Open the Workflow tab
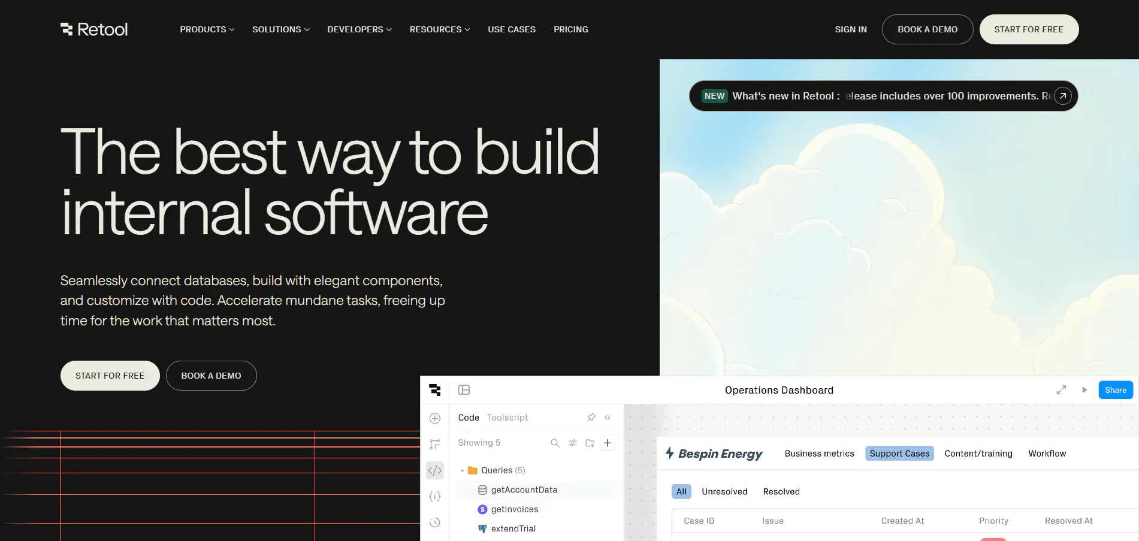This screenshot has height=541, width=1139. tap(1047, 454)
